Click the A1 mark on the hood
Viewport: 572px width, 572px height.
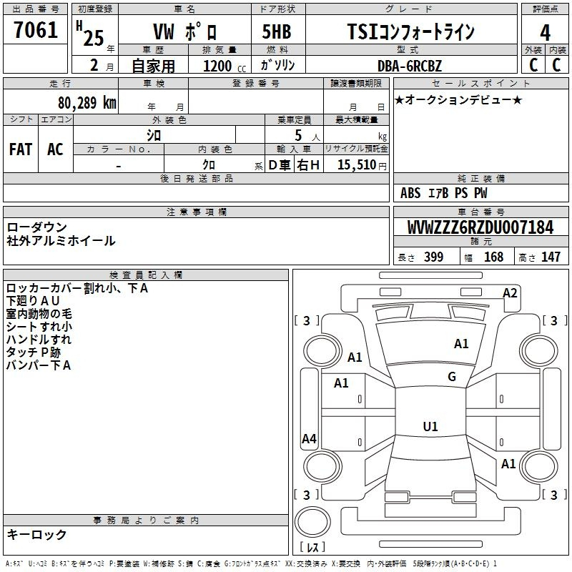461,344
